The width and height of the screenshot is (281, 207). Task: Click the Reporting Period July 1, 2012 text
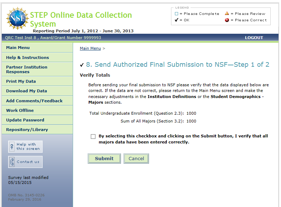point(83,31)
